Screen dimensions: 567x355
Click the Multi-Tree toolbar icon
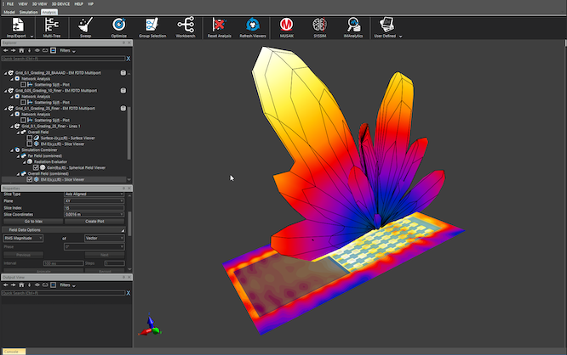49,28
